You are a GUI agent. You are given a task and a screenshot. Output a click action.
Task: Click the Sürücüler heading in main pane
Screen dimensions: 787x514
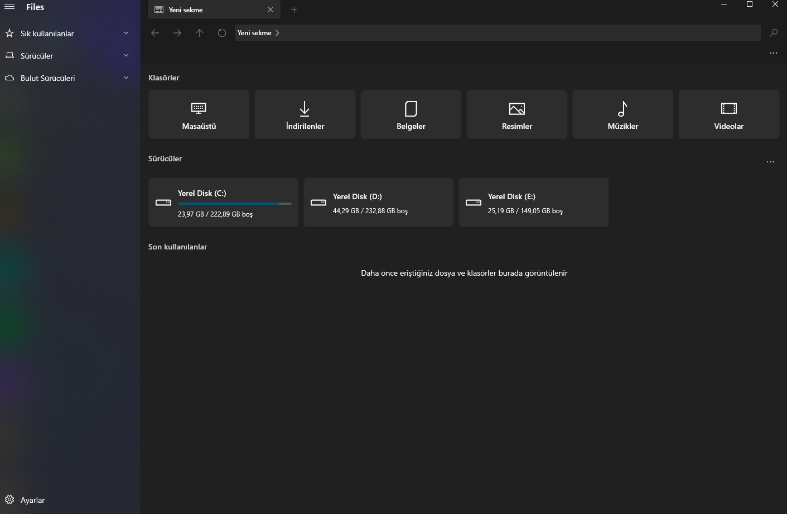pyautogui.click(x=165, y=158)
